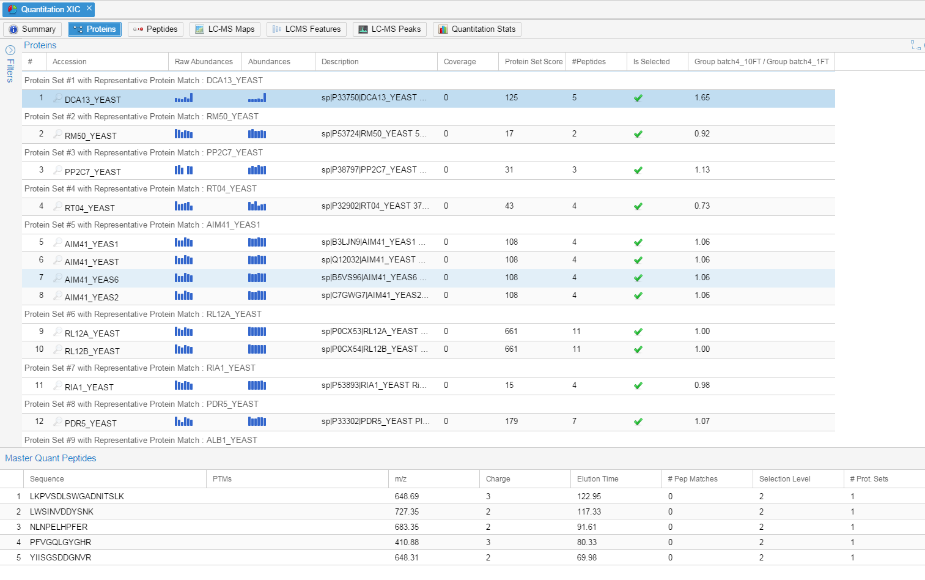Click the magnifier icon beside PDR5_YEAST
The width and height of the screenshot is (925, 580).
tap(57, 422)
